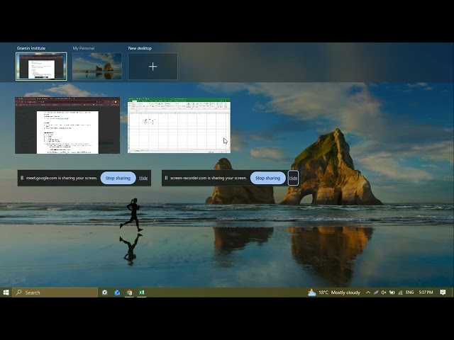454x340 pixels.
Task: Switch to the My Personal desktop thumbnail
Action: (97, 66)
